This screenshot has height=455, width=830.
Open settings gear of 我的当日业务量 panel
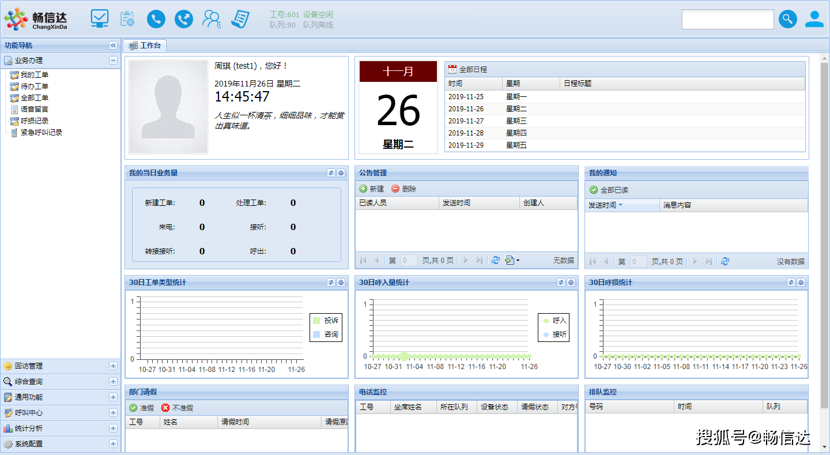341,173
